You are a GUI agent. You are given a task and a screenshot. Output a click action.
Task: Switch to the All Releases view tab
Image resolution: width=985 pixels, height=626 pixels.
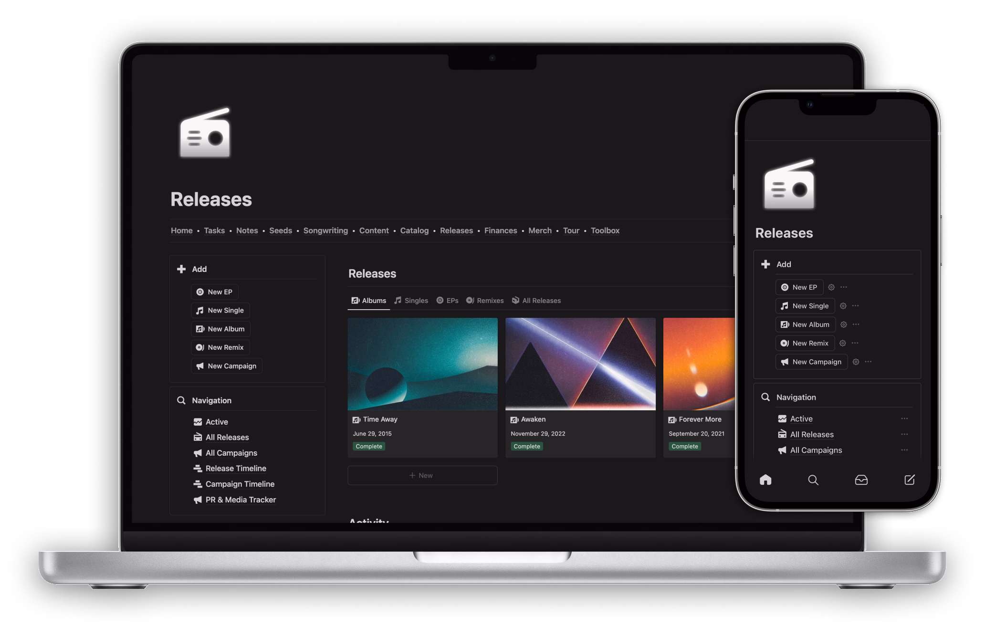[536, 301]
